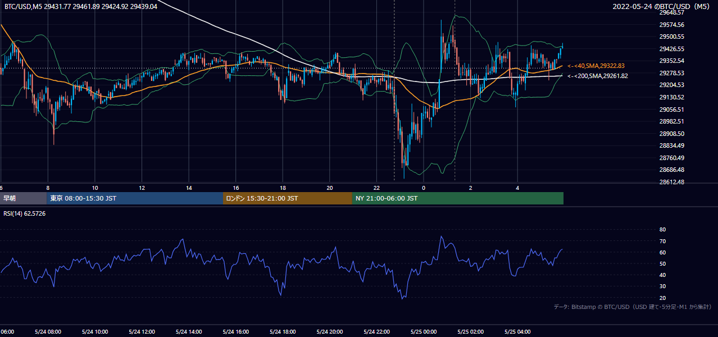Screen dimensions: 718x337
Task: Click the BTC/USD,M5 OHLC header text
Action: tap(80, 7)
